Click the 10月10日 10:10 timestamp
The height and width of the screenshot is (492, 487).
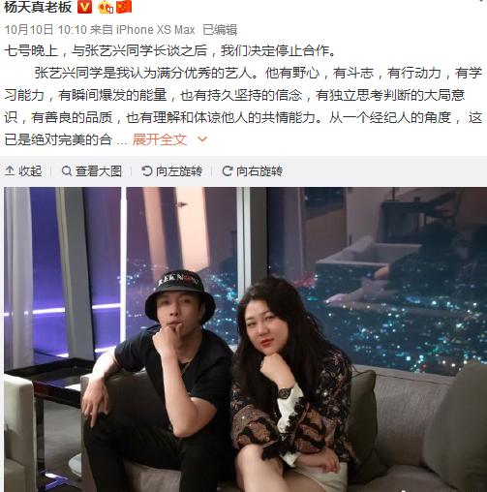(x=46, y=30)
